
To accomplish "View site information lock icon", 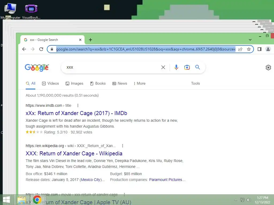I will click(52, 49).
